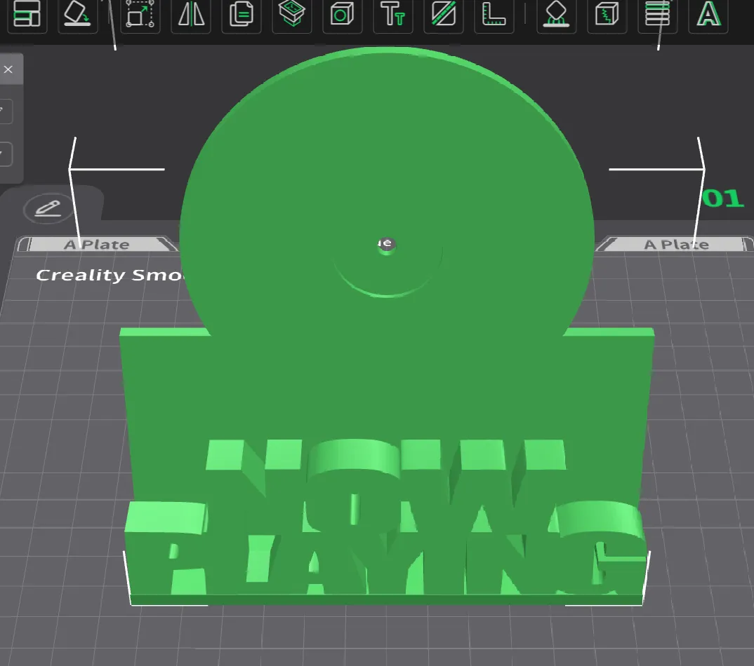
Task: Close the left side panel with X
Action: click(8, 69)
